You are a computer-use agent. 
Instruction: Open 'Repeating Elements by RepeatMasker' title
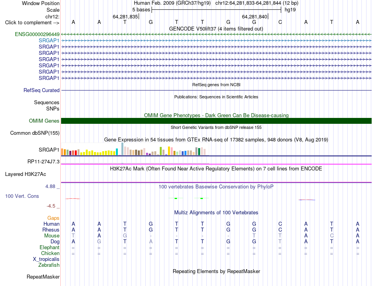[216, 271]
